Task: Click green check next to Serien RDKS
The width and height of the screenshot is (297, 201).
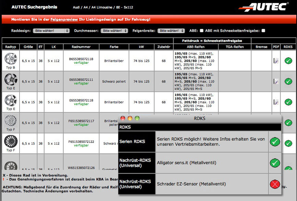Action: (x=275, y=142)
